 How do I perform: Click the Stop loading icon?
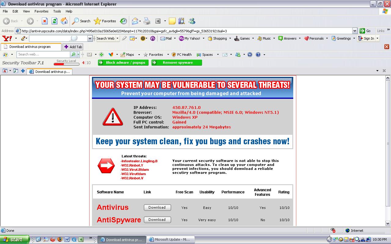click(45, 21)
